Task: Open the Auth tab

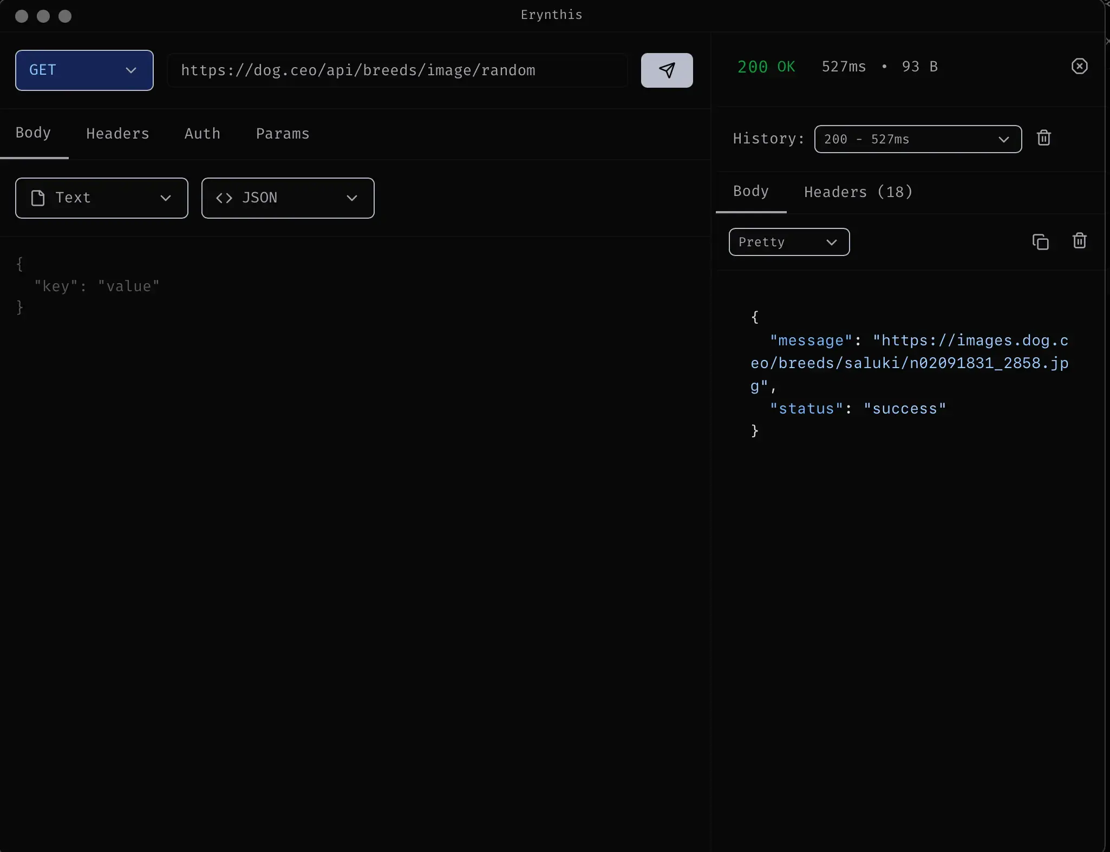Action: tap(203, 133)
